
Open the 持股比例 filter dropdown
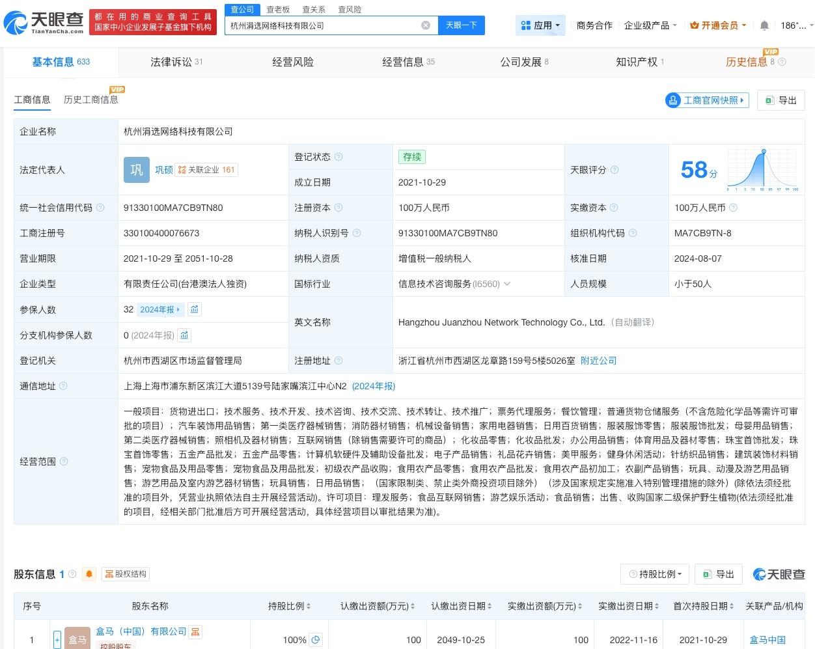(x=655, y=574)
